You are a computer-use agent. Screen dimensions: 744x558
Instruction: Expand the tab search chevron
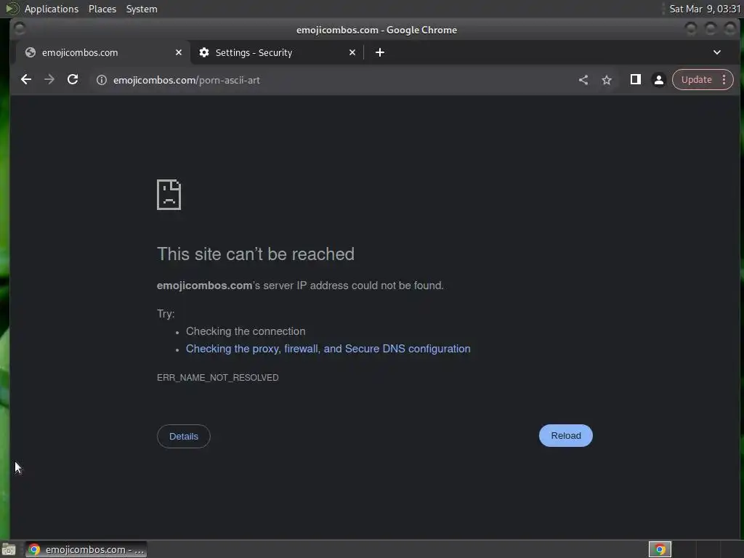click(x=717, y=52)
